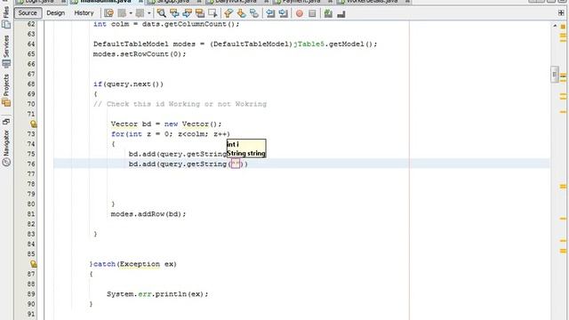The width and height of the screenshot is (569, 320).
Task: Click the Comment lines toolbar icon
Action: (x=328, y=13)
